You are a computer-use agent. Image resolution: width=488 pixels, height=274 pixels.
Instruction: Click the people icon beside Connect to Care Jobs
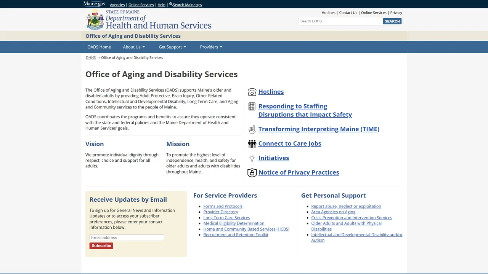point(252,144)
